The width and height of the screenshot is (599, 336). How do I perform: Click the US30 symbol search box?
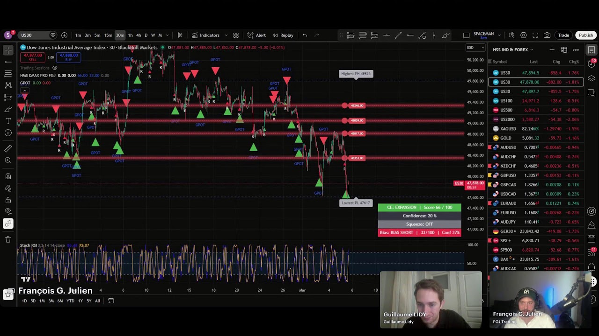click(x=37, y=35)
